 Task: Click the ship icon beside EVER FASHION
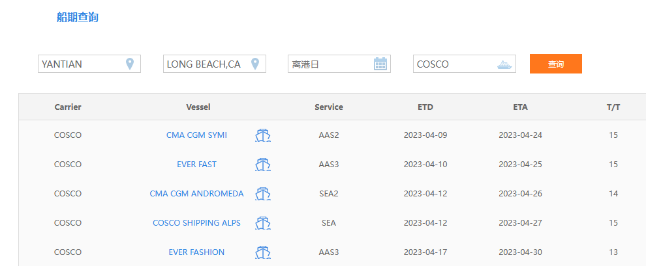pos(262,252)
